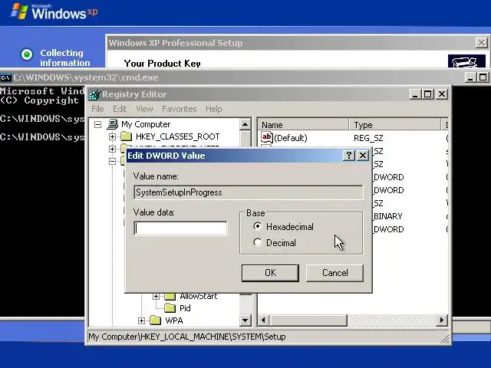The width and height of the screenshot is (491, 368).
Task: Click the Name column header
Action: click(x=304, y=125)
